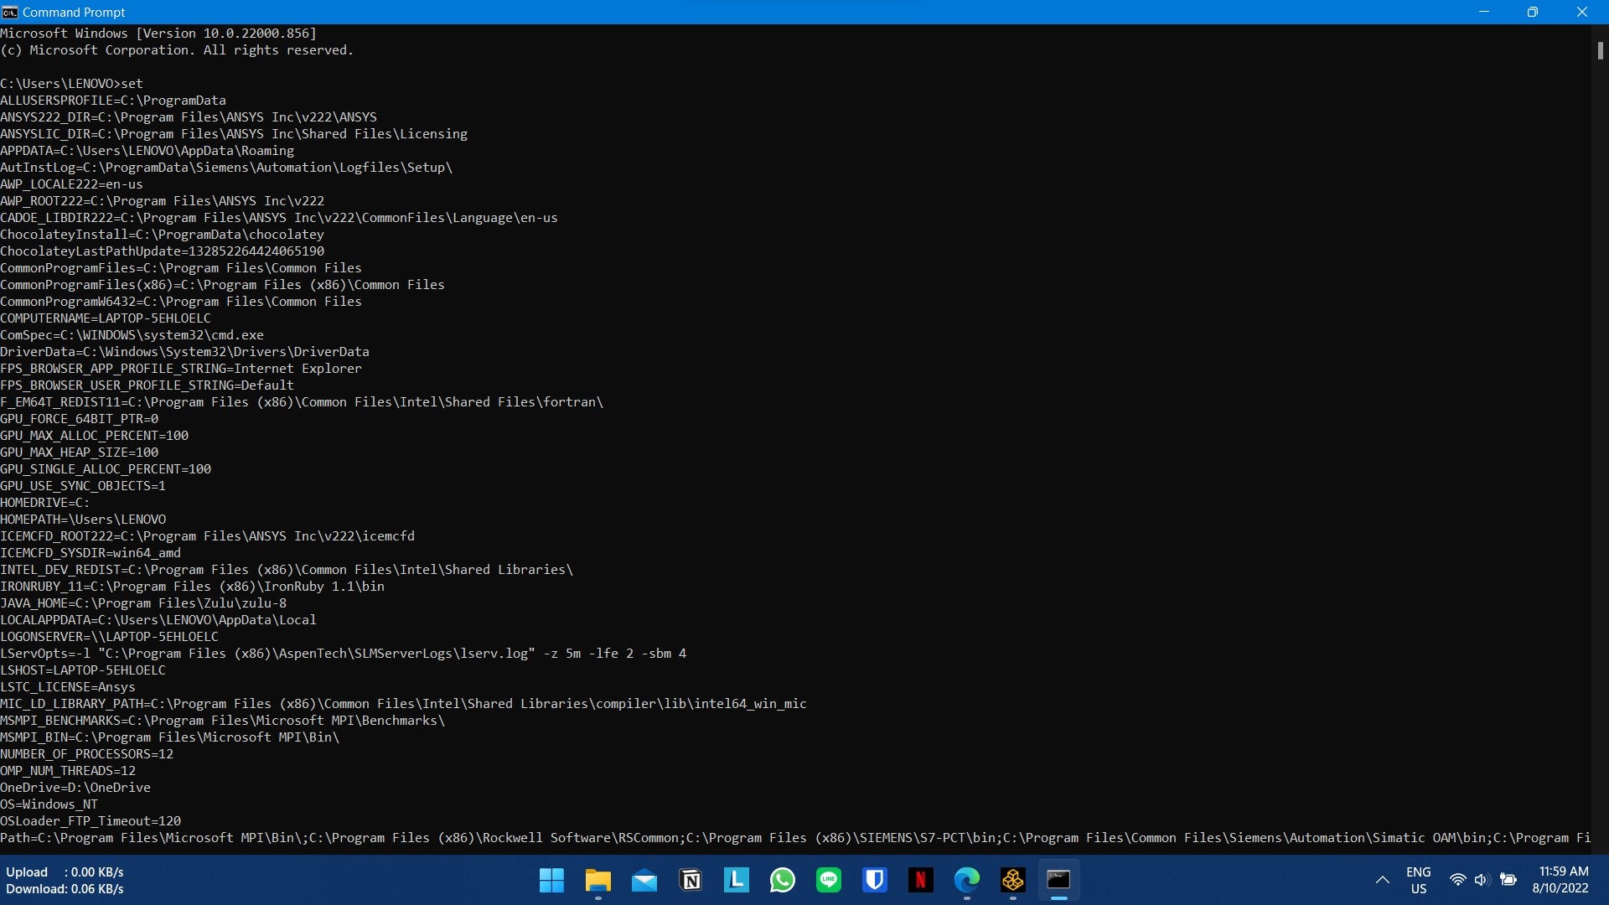Open WhatsApp from the taskbar

coord(782,880)
